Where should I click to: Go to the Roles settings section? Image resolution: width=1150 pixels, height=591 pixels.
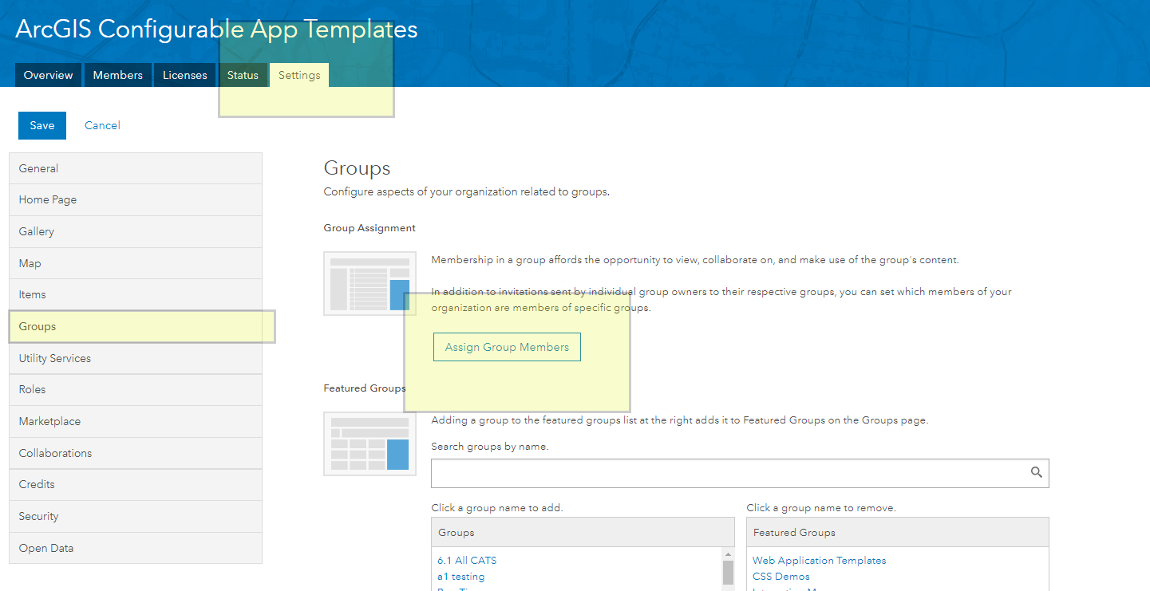coord(136,389)
